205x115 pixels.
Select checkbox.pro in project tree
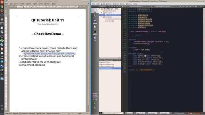(x=111, y=11)
